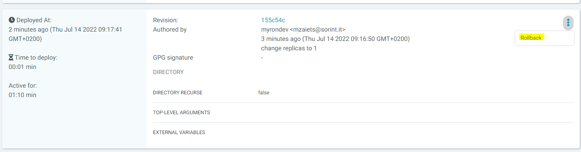
Task: Click the TOP-LEVEL ARGUMENTS row
Action: point(363,113)
